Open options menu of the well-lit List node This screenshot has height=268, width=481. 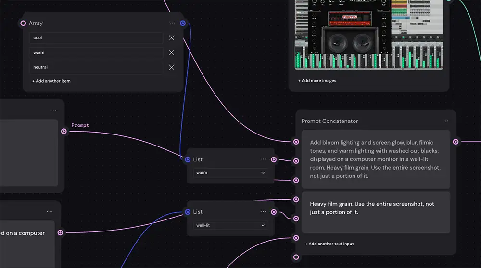pos(263,212)
